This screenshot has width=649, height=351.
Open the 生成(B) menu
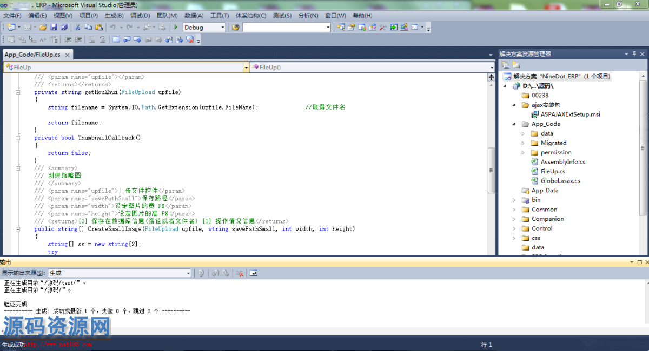pos(114,16)
